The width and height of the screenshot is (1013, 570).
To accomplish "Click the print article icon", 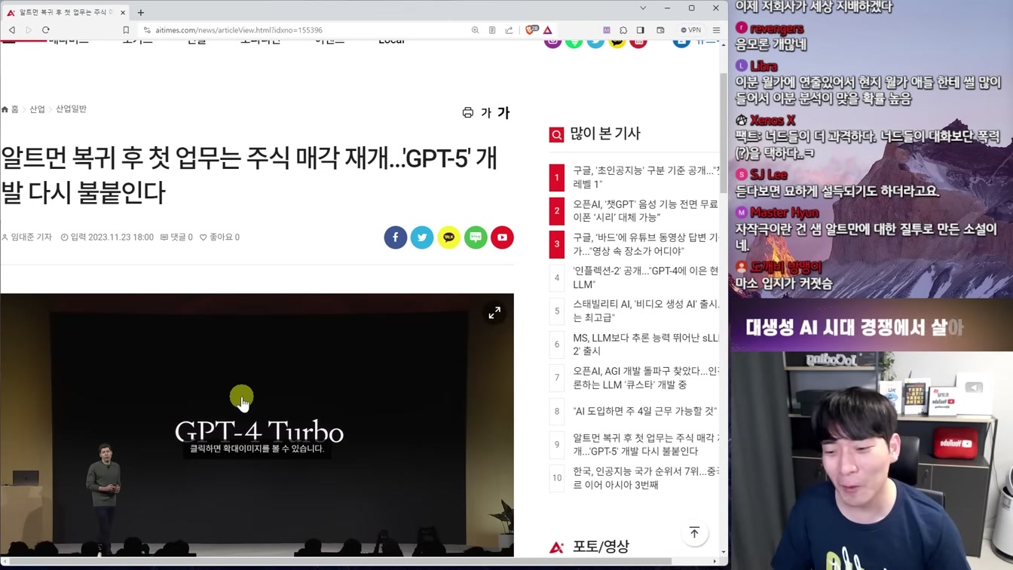I will (x=468, y=112).
